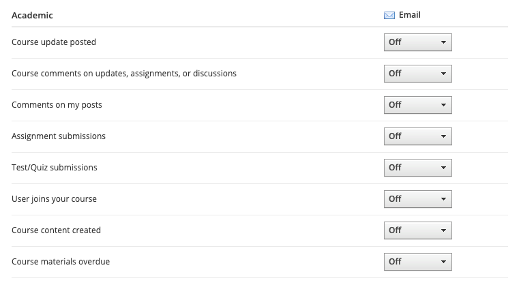
Task: Change Assignment submissions email setting
Action: pyautogui.click(x=417, y=136)
